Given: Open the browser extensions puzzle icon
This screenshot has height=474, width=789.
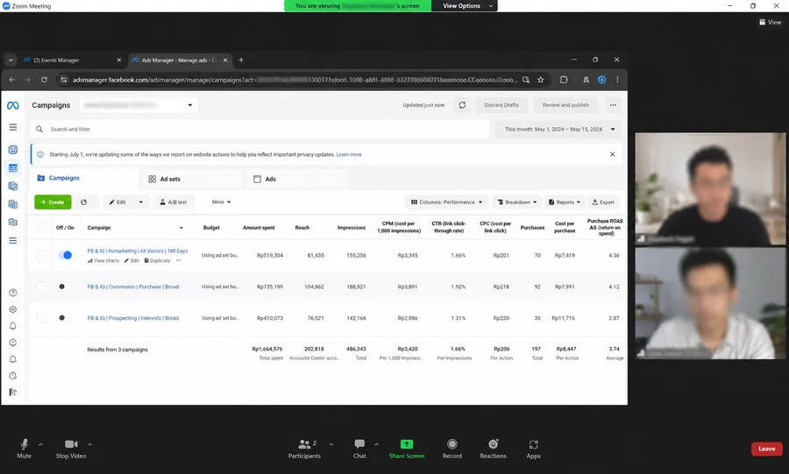Looking at the screenshot, I should click(564, 80).
